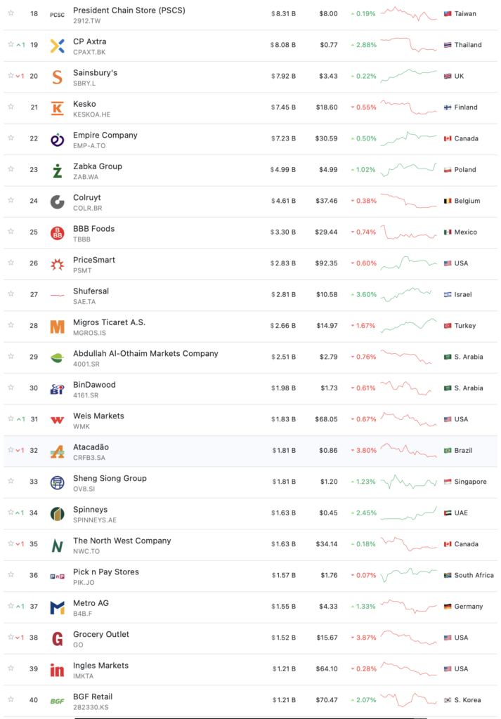Click the Spinneys 30-day sparkline chart
This screenshot has height=719, width=501.
coord(408,513)
